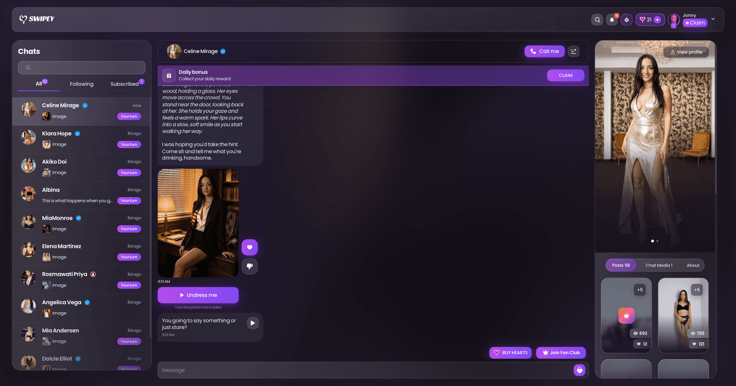Select the About tab
The height and width of the screenshot is (386, 736).
tap(693, 265)
